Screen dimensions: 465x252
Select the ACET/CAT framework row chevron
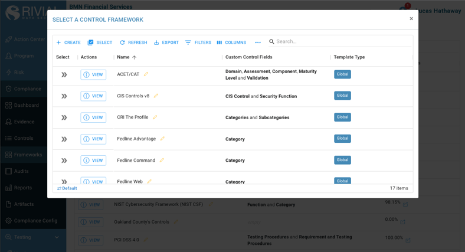point(64,75)
